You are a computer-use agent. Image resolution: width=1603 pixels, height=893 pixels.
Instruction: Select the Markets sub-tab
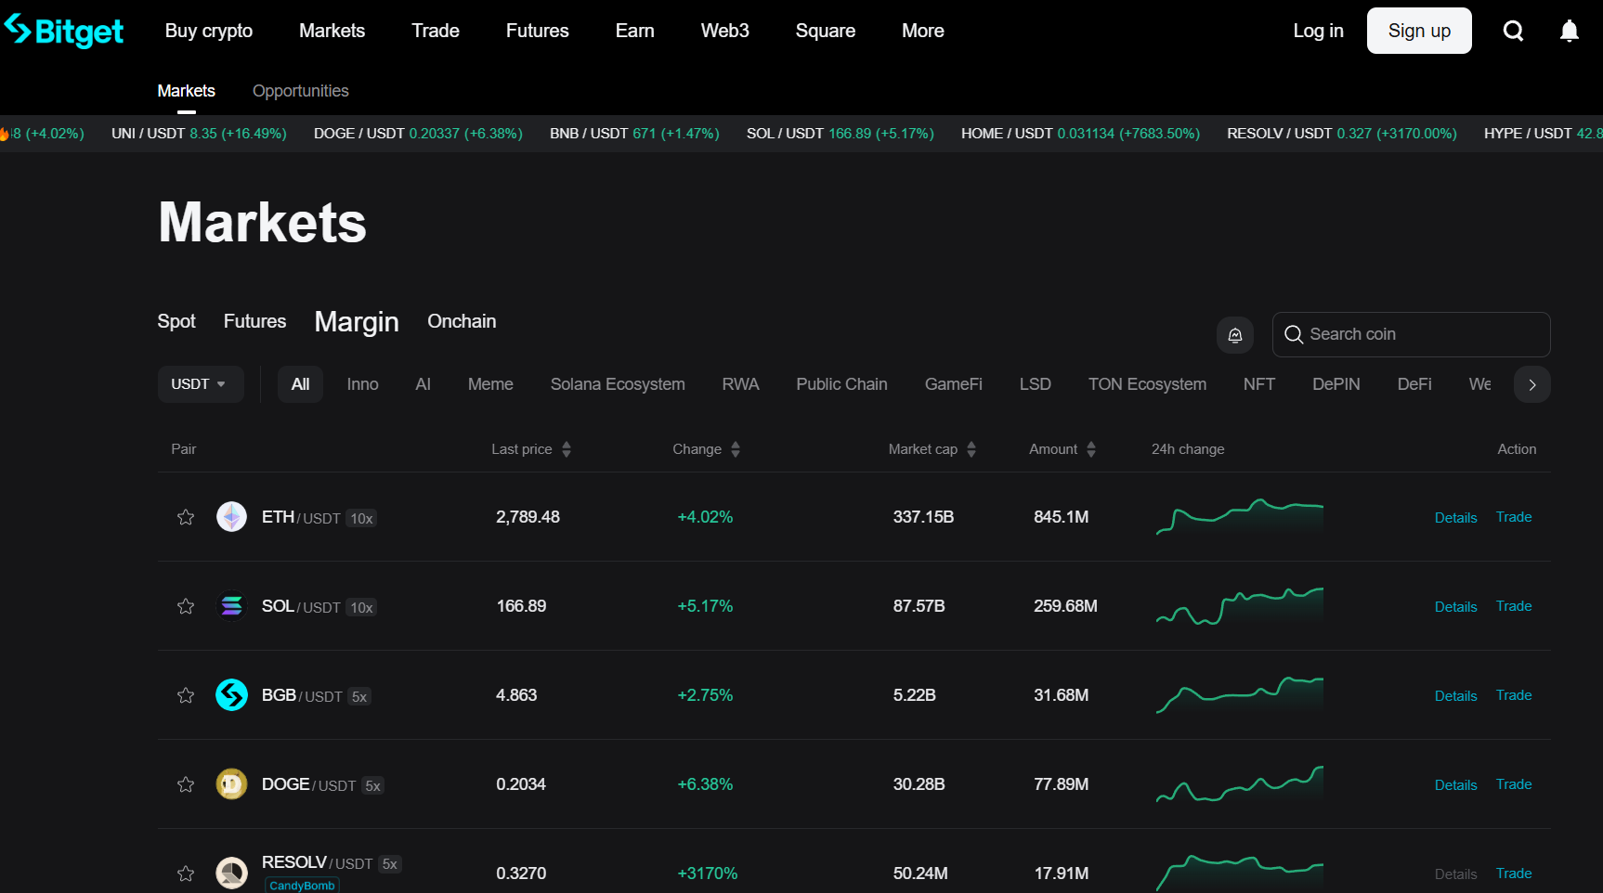point(187,91)
